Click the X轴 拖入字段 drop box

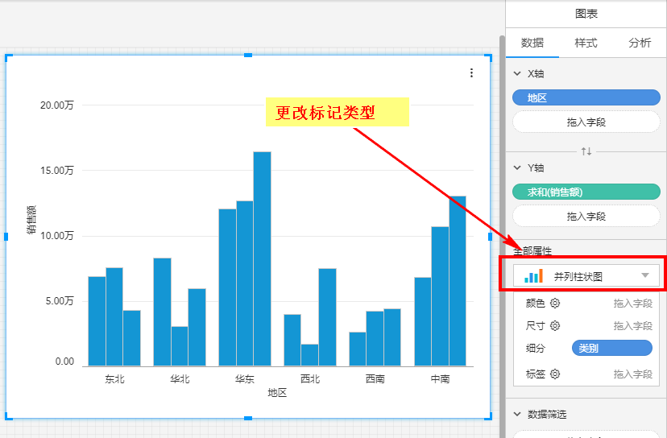(586, 122)
